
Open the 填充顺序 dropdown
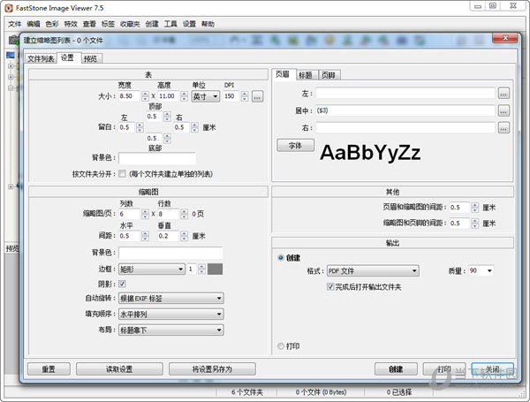[171, 315]
